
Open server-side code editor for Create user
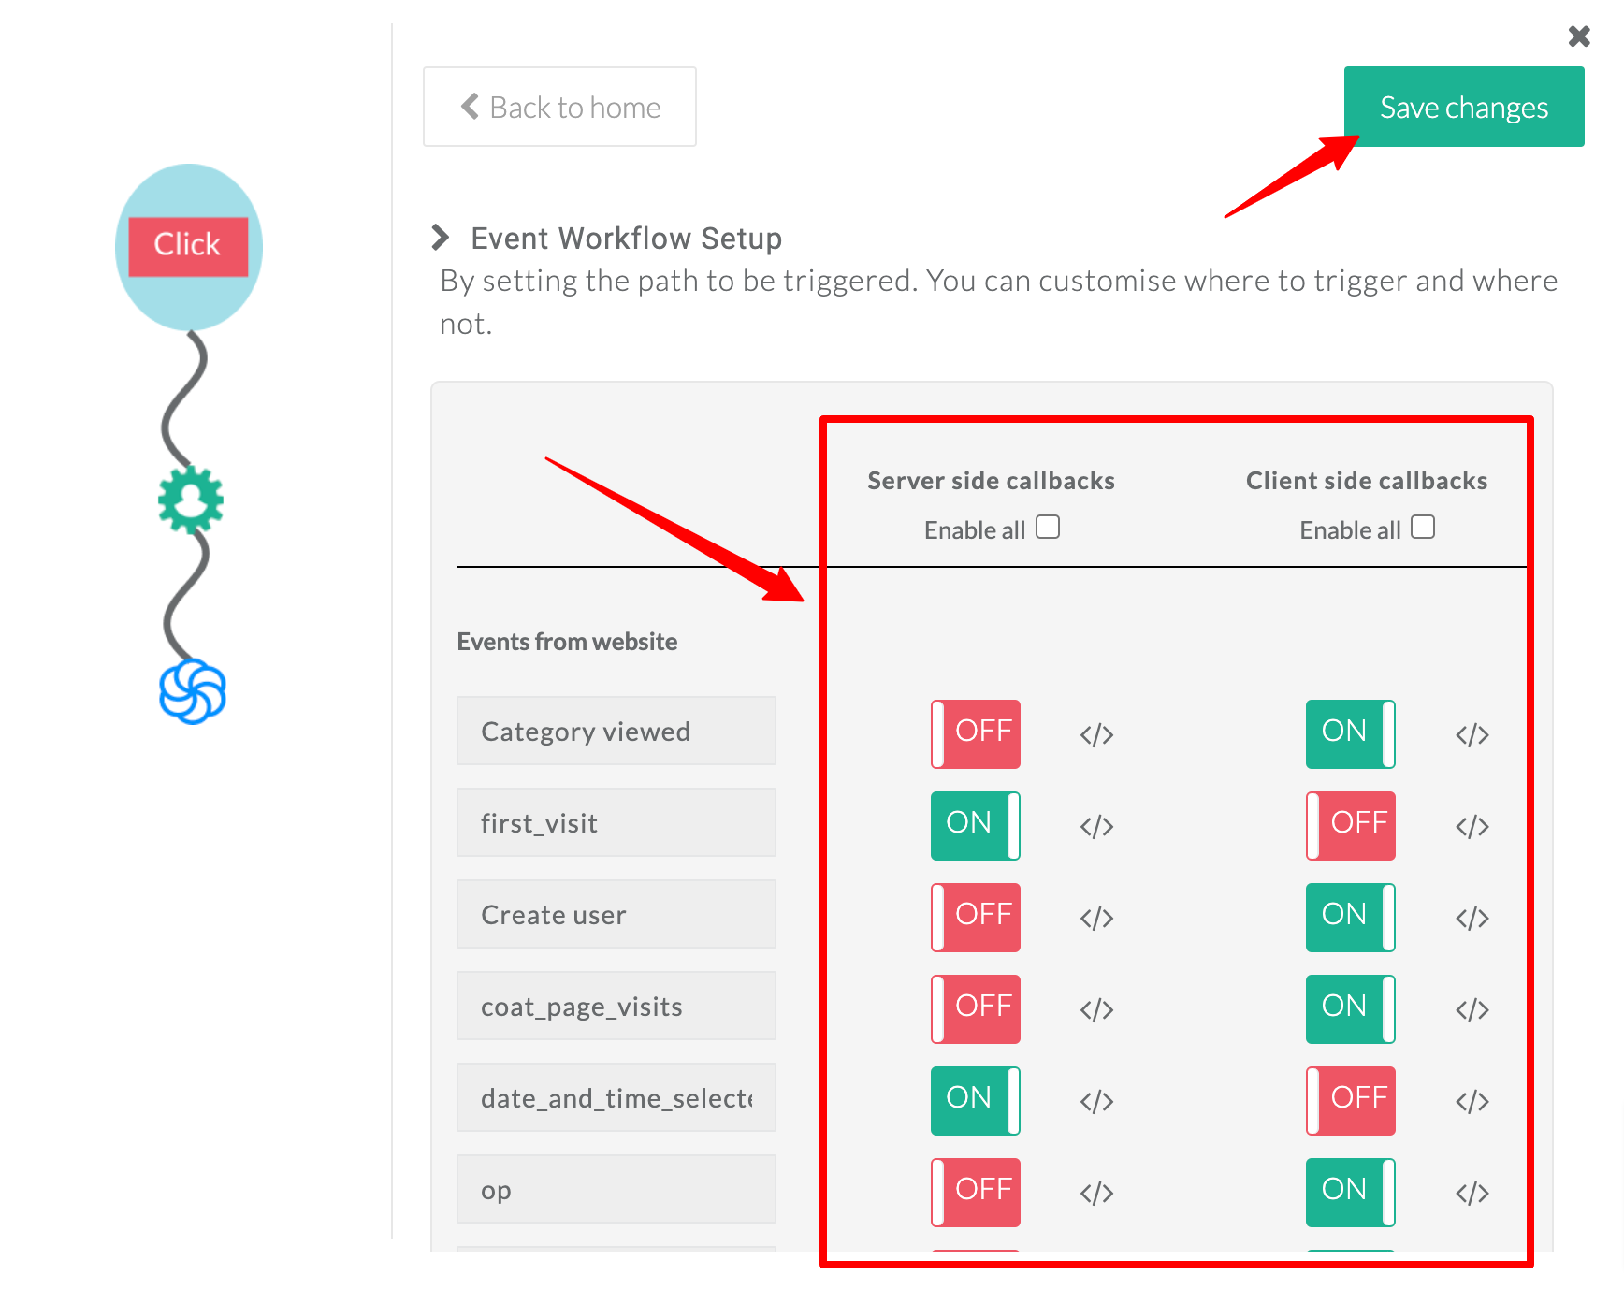(1096, 918)
